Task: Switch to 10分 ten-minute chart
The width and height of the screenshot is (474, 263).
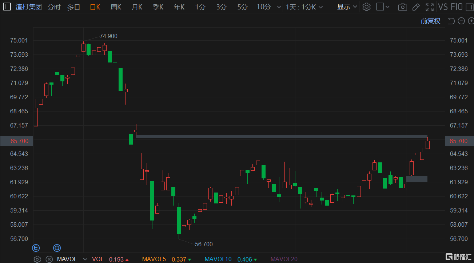Action: (x=264, y=7)
